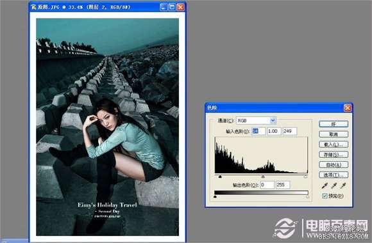Click the 自动(A) auto button
The width and height of the screenshot is (372, 243).
click(x=334, y=165)
